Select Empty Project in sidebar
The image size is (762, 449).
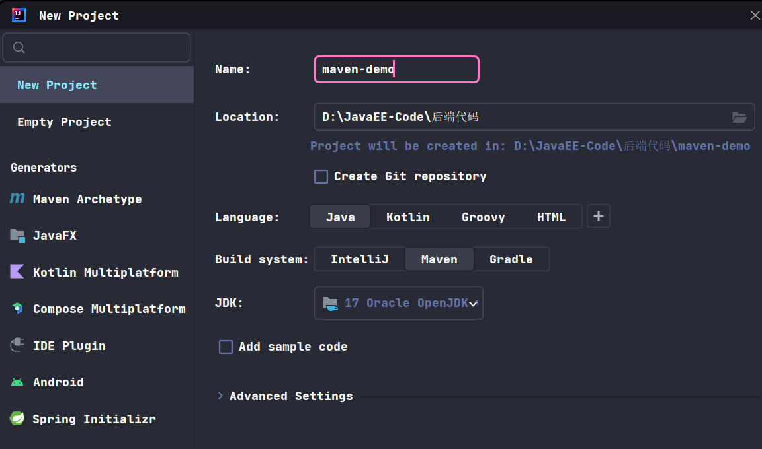pos(97,121)
